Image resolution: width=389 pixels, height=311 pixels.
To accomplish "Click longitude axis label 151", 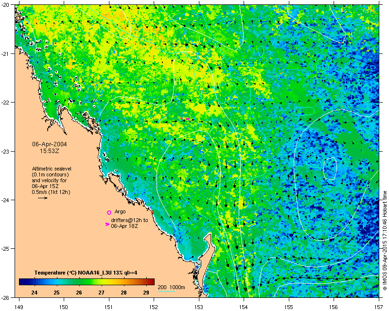I will (109, 307).
